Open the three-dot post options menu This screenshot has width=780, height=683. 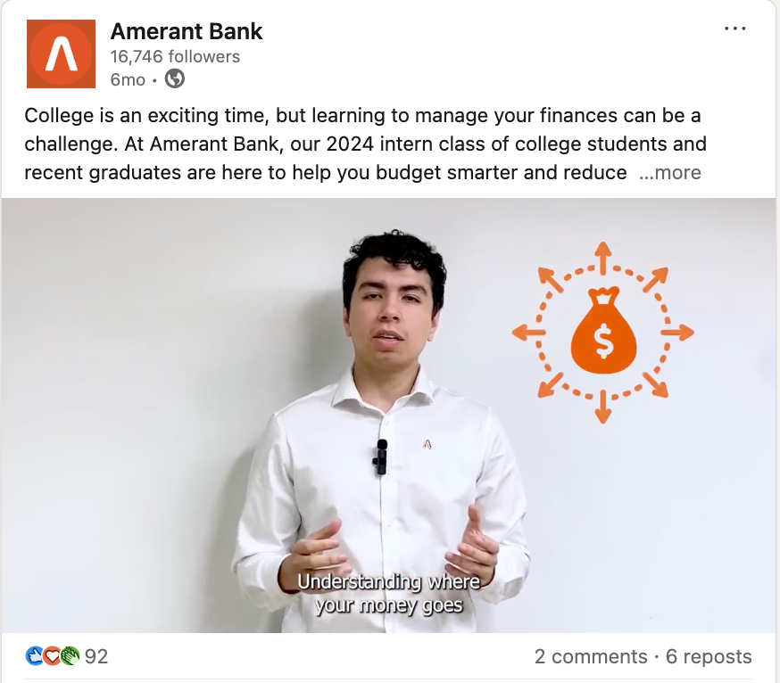734,29
